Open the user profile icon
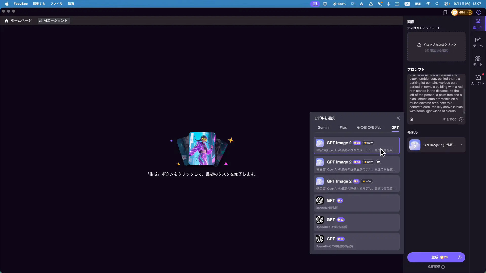486x273 pixels. (479, 12)
